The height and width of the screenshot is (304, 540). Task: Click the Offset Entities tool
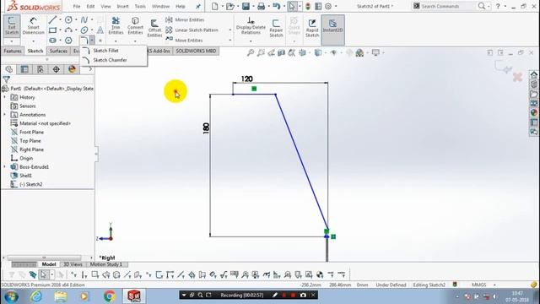[154, 28]
